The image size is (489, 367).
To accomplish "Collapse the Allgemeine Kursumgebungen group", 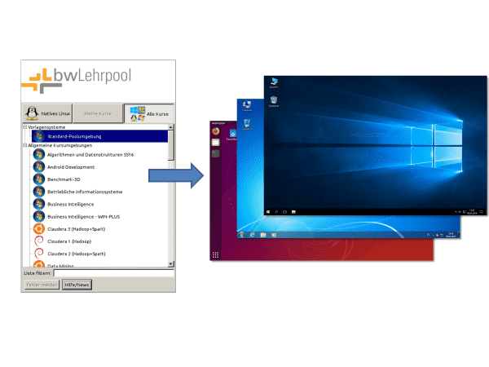I will pyautogui.click(x=24, y=145).
